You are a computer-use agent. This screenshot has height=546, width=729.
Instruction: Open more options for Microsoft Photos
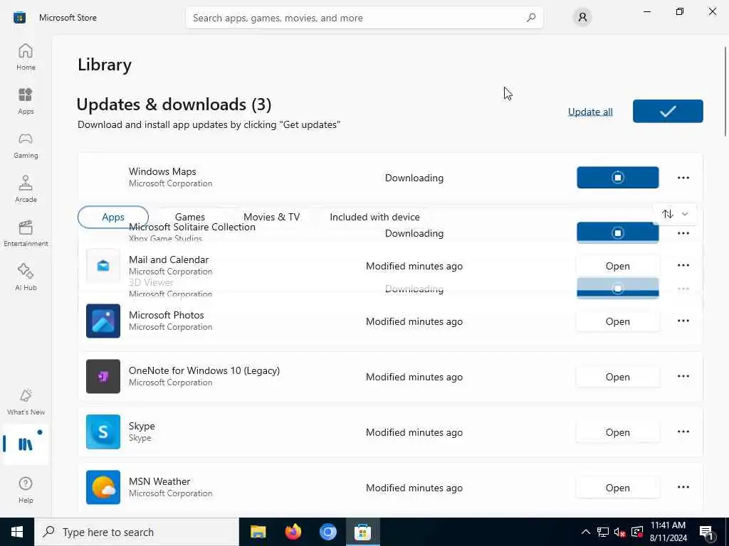pos(683,321)
